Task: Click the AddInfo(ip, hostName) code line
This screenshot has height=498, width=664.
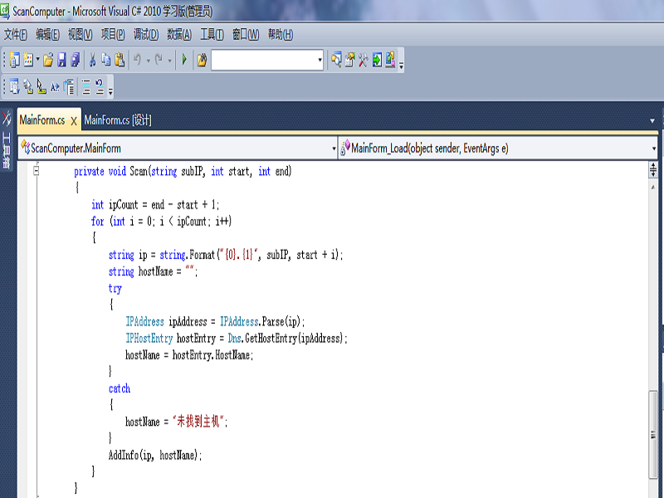Action: (155, 455)
